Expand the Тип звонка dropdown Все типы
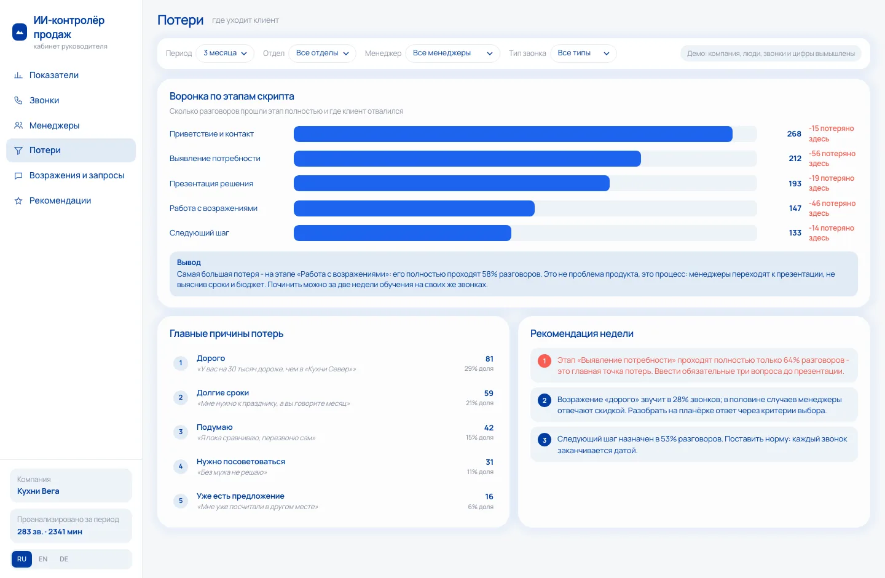 coord(584,53)
